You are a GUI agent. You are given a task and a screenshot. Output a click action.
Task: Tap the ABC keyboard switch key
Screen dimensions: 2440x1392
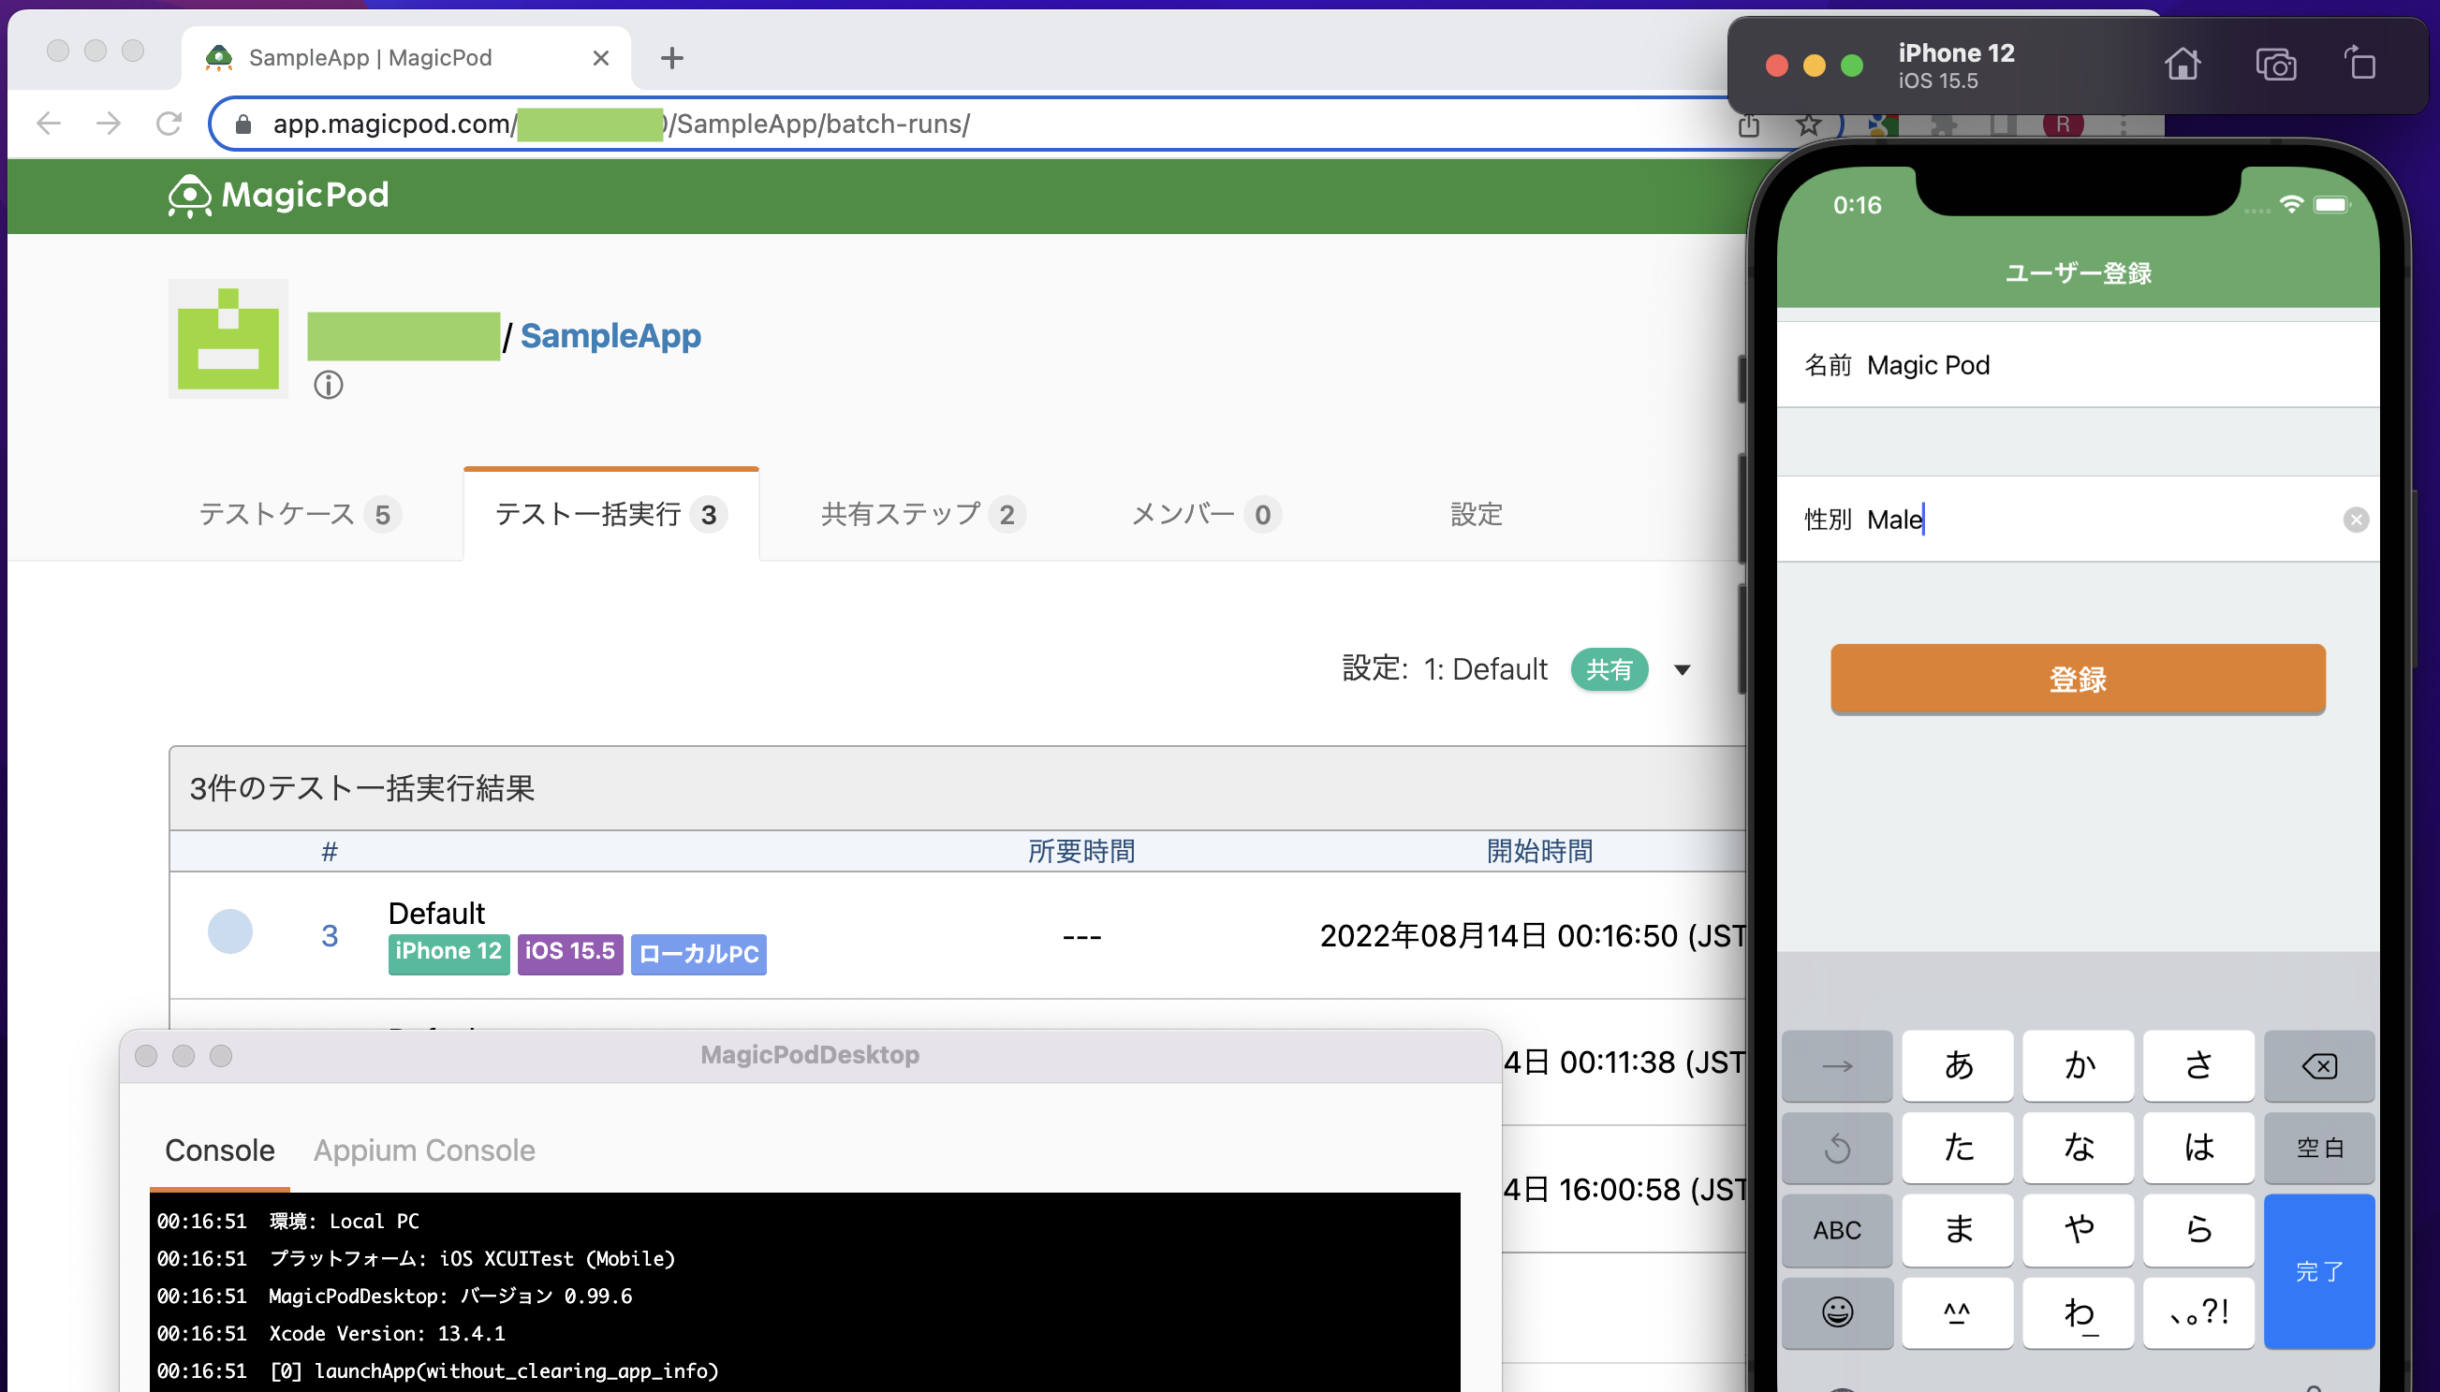[1837, 1229]
